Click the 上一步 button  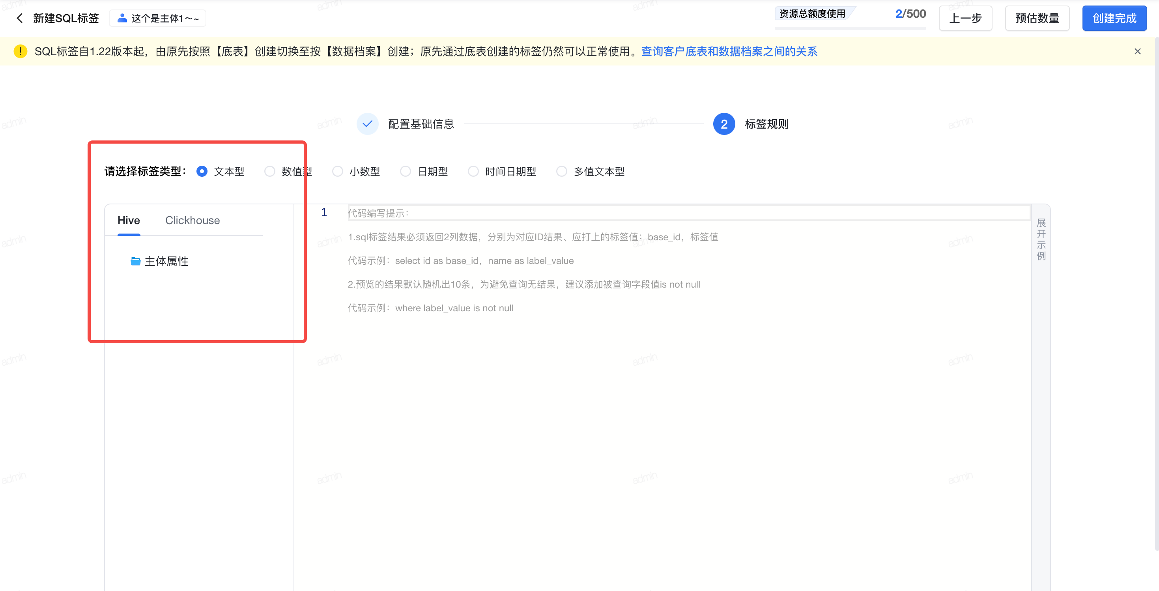point(965,18)
